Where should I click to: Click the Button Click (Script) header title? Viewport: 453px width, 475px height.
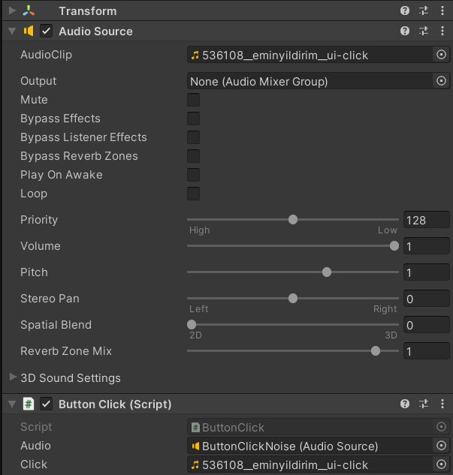tap(115, 404)
